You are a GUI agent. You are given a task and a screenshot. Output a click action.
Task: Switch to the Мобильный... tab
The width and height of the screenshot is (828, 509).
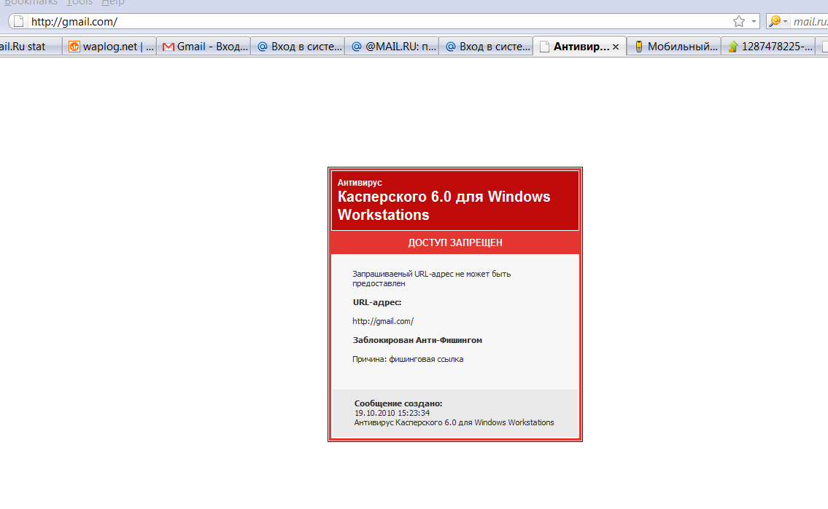[674, 47]
